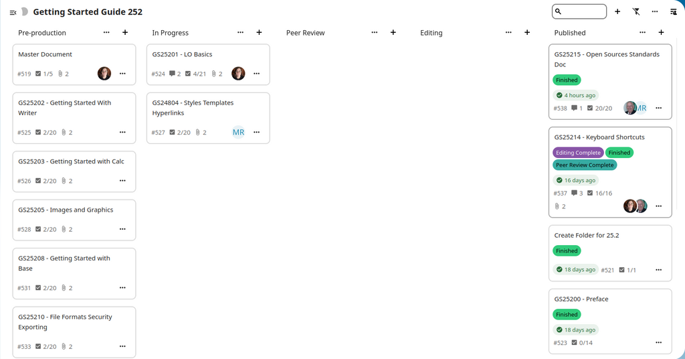This screenshot has height=359, width=685.
Task: Click the add card plus icon in top toolbar
Action: click(617, 12)
